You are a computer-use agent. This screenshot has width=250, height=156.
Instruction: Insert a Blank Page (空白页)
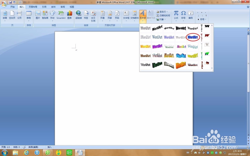click(x=12, y=15)
